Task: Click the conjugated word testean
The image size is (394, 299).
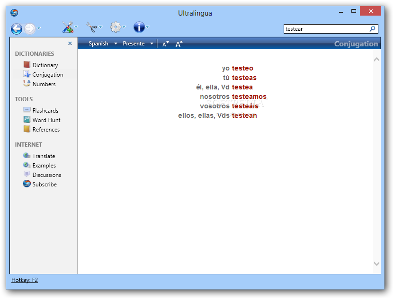Action: click(x=244, y=116)
